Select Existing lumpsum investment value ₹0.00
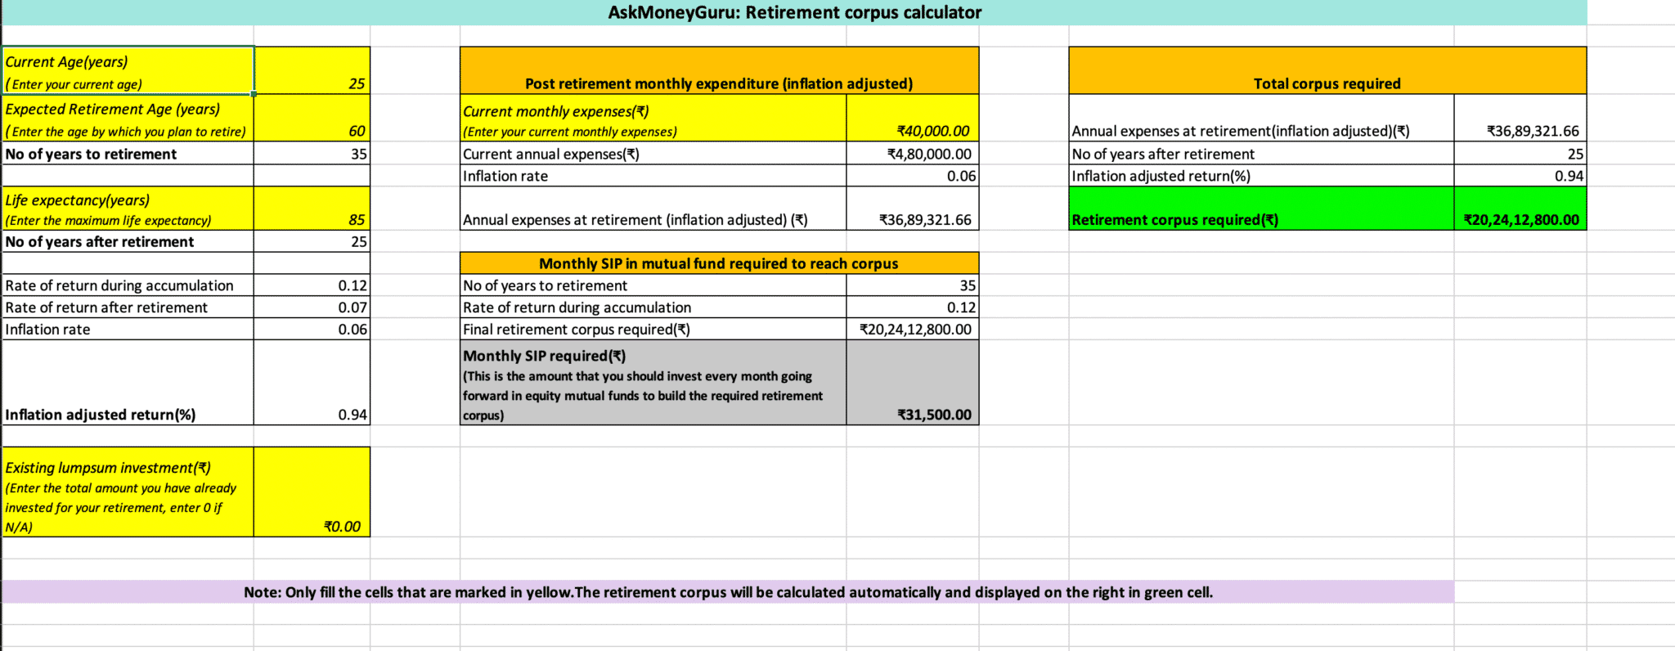1675x651 pixels. 312,492
